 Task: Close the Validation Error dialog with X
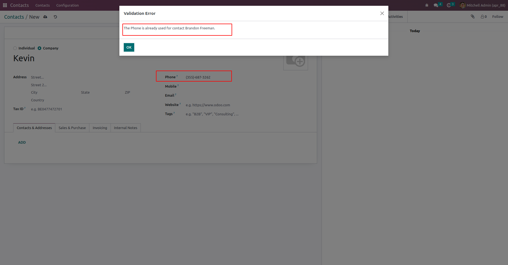pyautogui.click(x=382, y=13)
